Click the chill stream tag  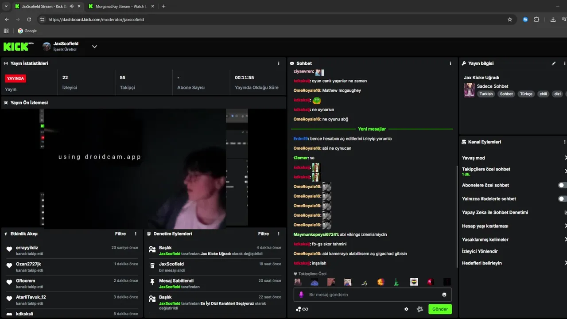[x=543, y=94]
